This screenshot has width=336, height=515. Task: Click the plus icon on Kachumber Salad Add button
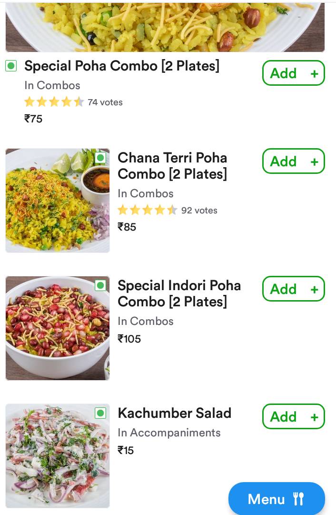tap(314, 416)
